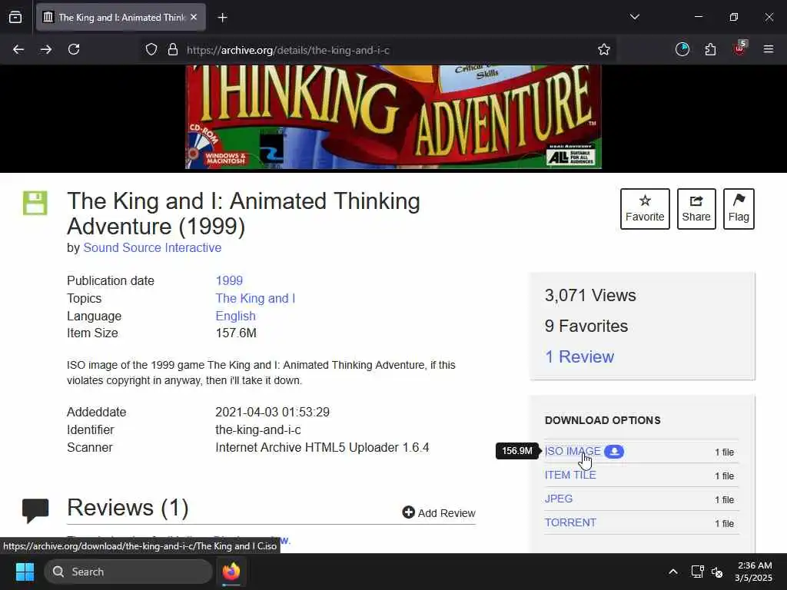
Task: Open the ITEM TILE download option
Action: point(570,475)
